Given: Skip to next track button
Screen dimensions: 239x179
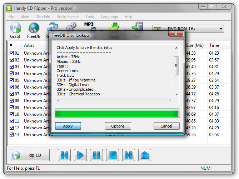Looking at the screenshot, I should coord(129,155).
